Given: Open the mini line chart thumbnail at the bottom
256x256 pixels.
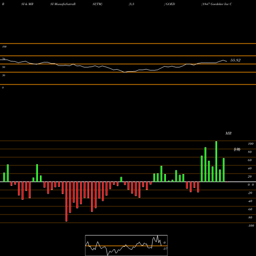Looking at the screenshot, I should 126,245.
